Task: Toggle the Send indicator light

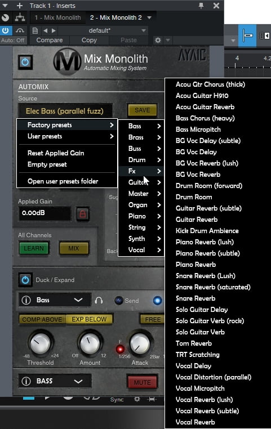Action: pos(118,301)
